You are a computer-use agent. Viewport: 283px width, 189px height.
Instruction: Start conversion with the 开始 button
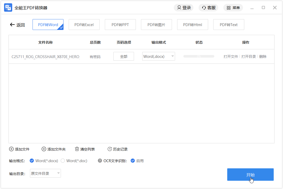click(x=250, y=175)
